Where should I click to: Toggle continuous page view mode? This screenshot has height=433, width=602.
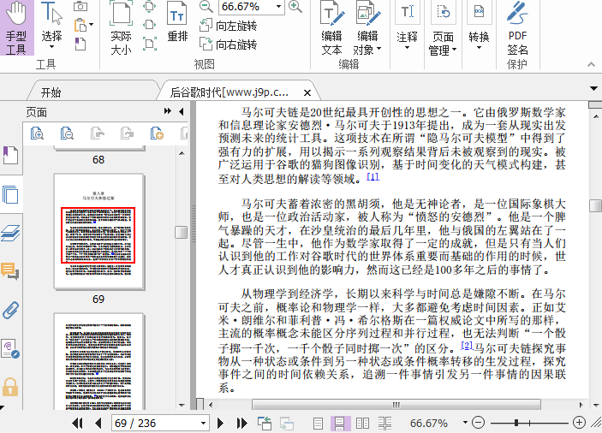click(x=340, y=423)
